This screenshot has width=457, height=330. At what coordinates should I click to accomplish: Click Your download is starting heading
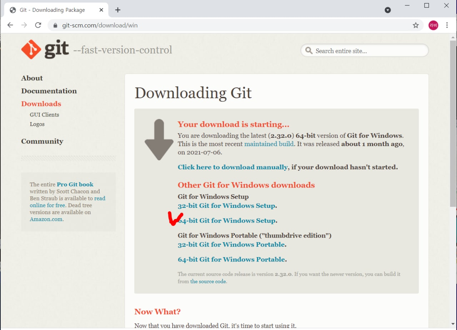233,124
